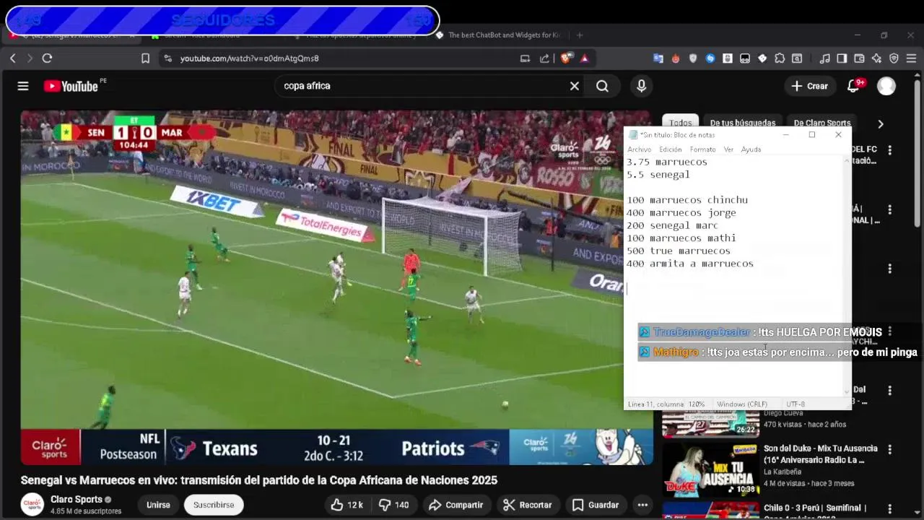Select the 'Todos' filter chip
This screenshot has height=520, width=924.
(680, 123)
